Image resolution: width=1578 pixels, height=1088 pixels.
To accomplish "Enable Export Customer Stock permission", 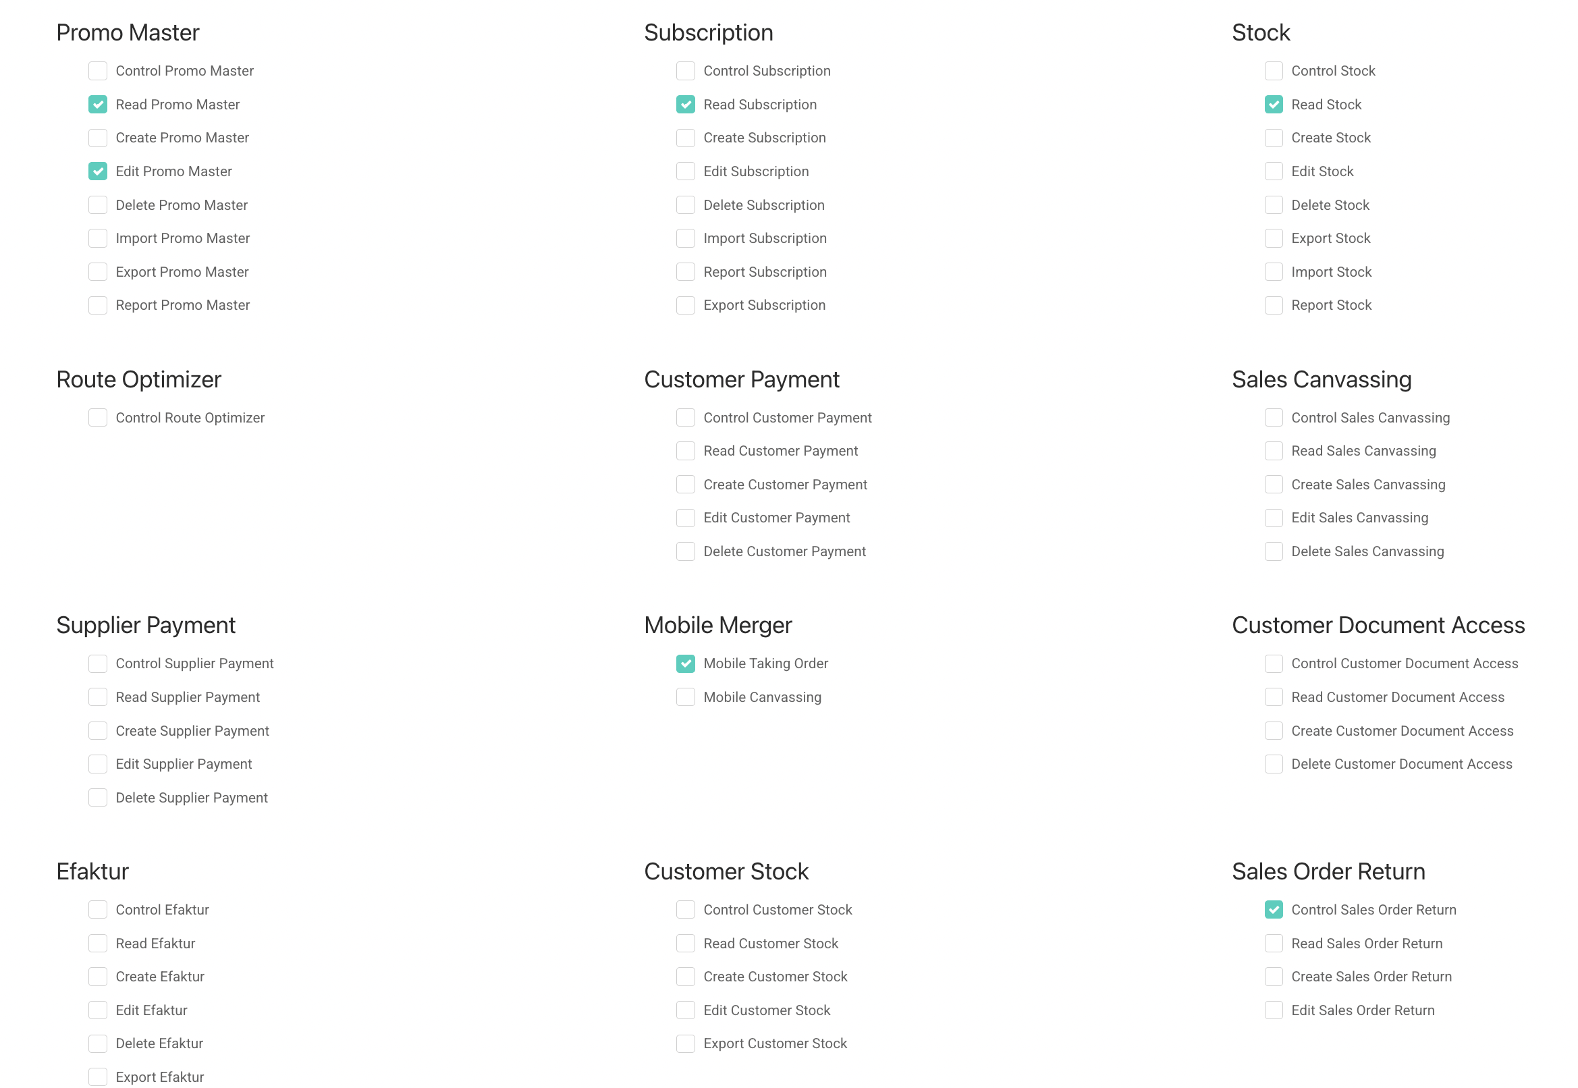I will coord(685,1043).
